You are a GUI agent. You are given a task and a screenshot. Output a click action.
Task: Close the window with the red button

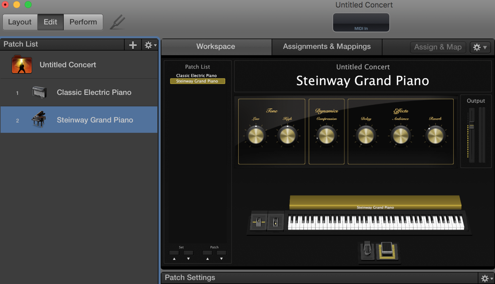tap(5, 5)
